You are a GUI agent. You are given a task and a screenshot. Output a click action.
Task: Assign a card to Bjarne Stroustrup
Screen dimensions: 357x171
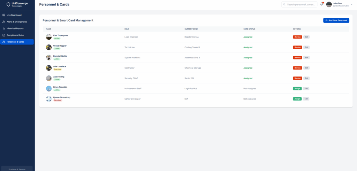297,99
